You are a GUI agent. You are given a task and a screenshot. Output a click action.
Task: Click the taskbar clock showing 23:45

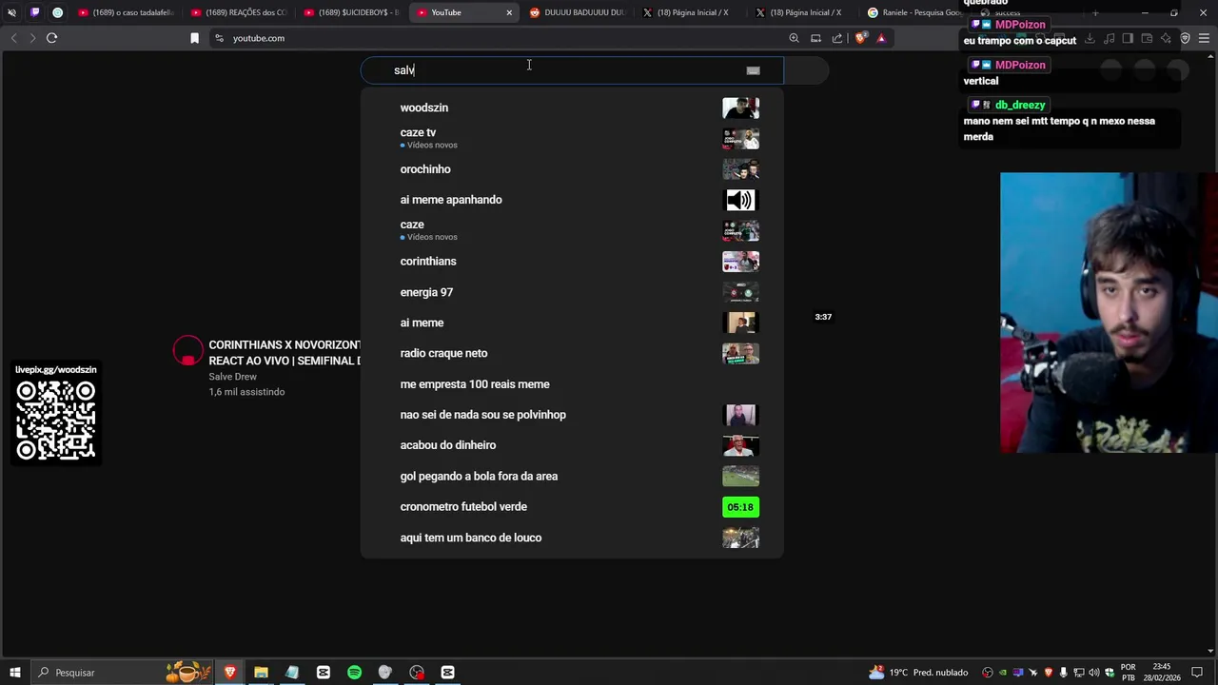tap(1161, 673)
